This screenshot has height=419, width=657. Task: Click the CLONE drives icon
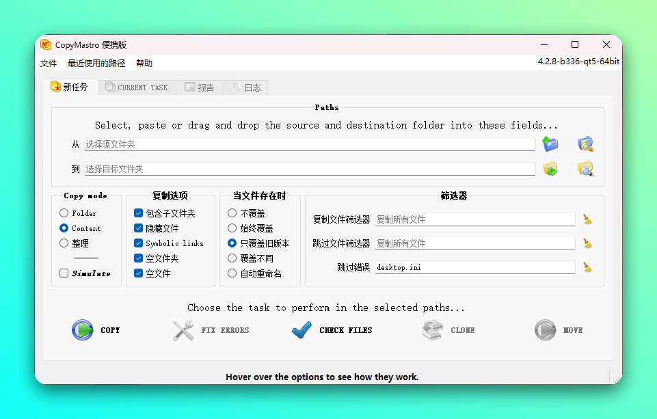point(432,329)
